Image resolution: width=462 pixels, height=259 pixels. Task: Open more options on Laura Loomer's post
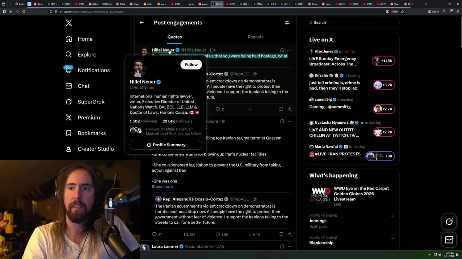289,246
